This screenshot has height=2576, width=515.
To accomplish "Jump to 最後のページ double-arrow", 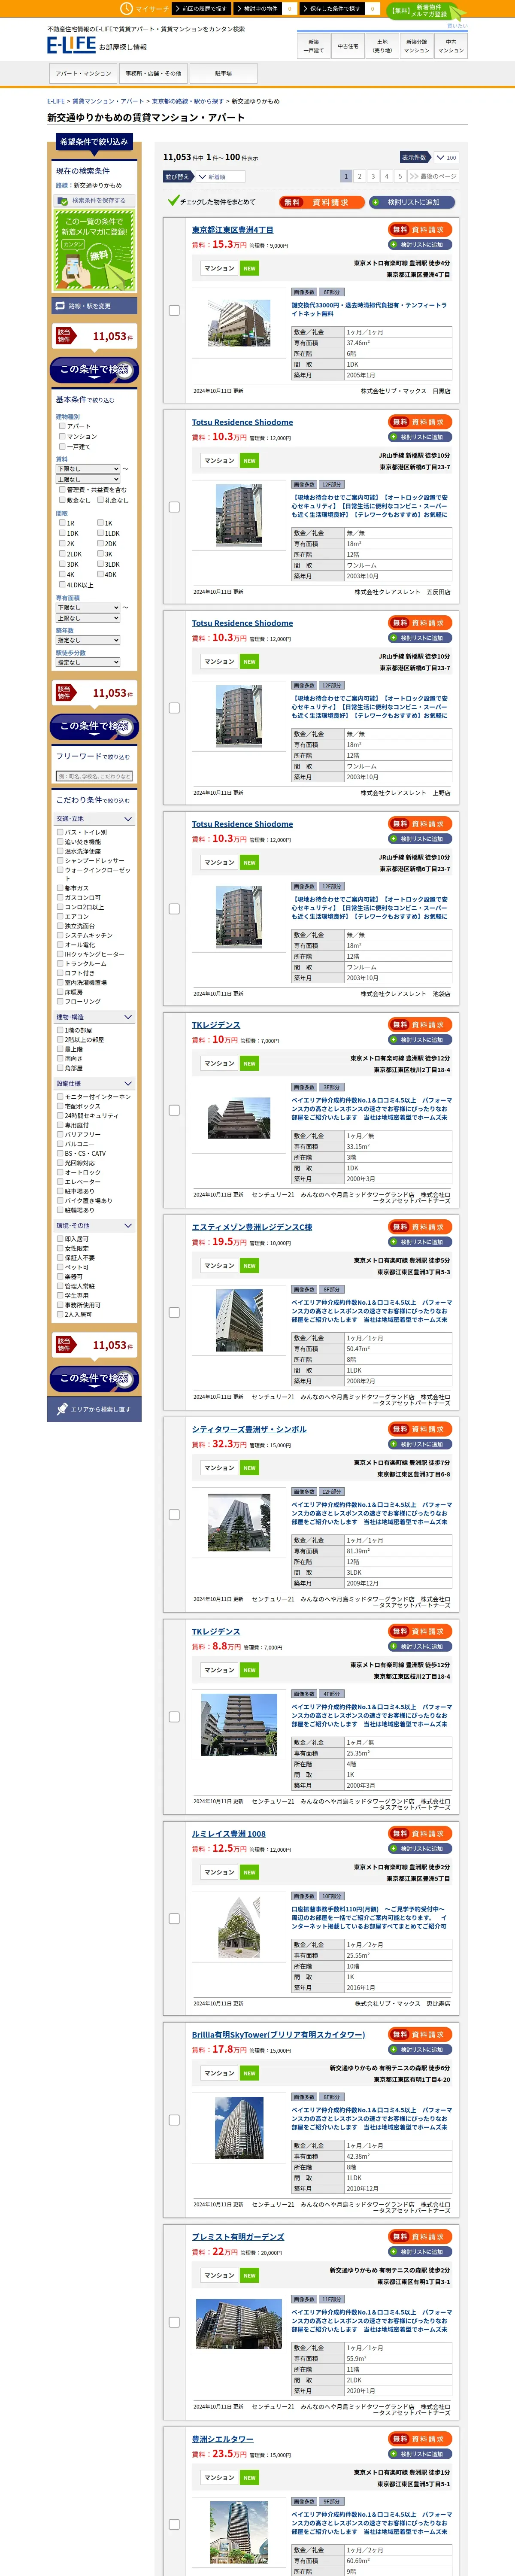I will (432, 176).
